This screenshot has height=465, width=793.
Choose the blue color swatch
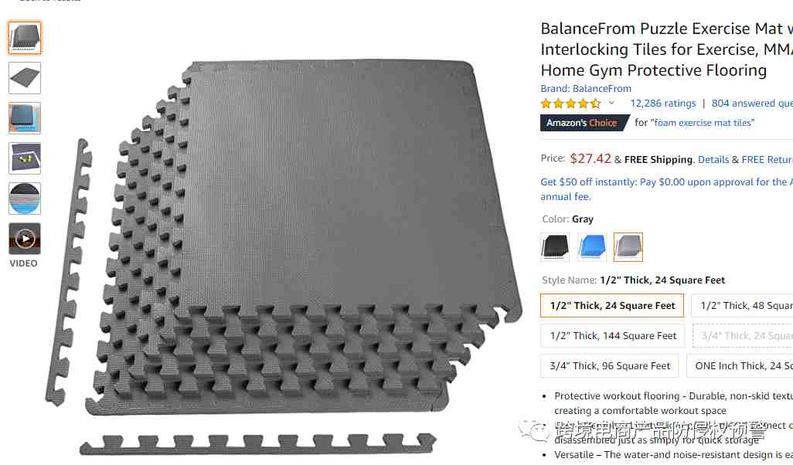(592, 247)
